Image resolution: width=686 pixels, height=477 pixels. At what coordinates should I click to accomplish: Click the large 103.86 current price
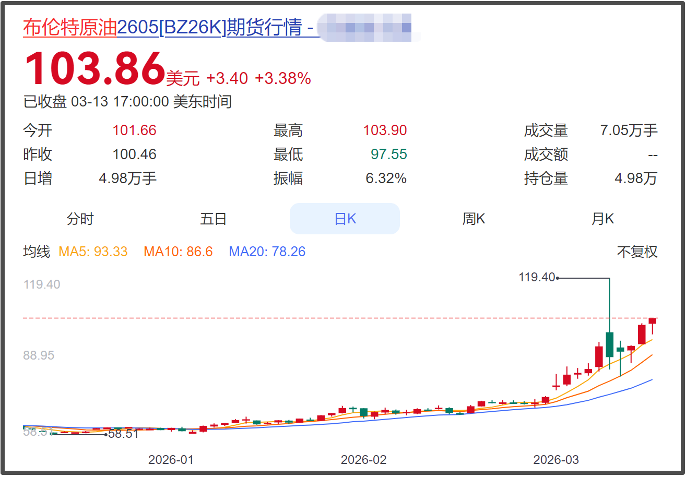(x=94, y=69)
